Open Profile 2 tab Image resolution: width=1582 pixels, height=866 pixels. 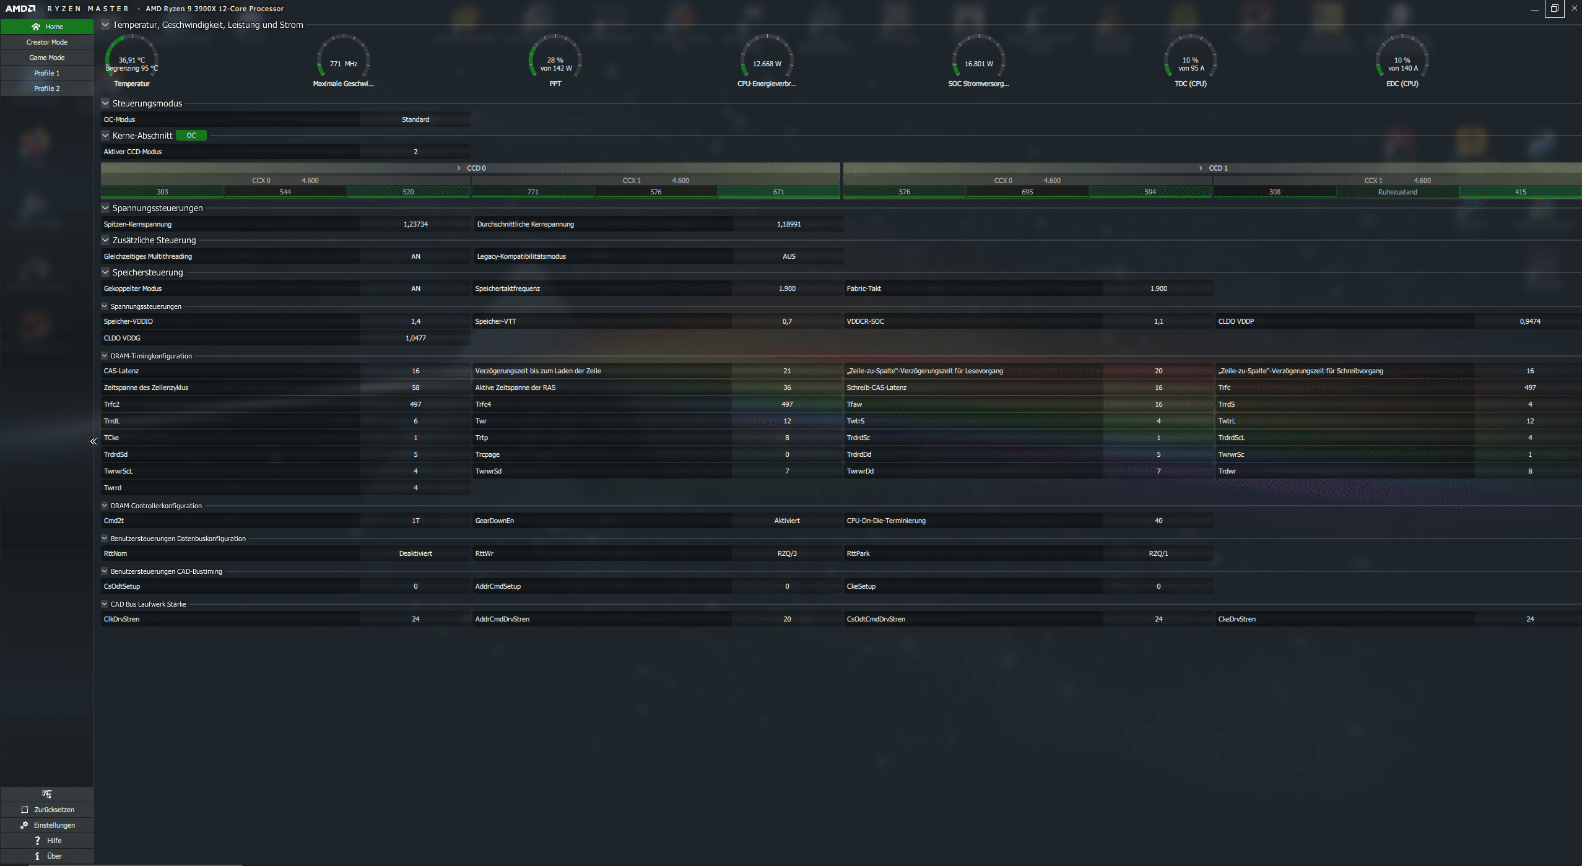[x=47, y=89]
